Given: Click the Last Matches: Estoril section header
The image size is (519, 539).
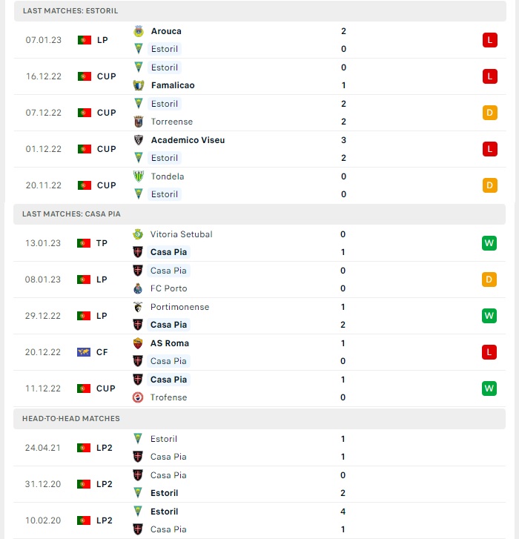Looking at the screenshot, I should click(259, 10).
